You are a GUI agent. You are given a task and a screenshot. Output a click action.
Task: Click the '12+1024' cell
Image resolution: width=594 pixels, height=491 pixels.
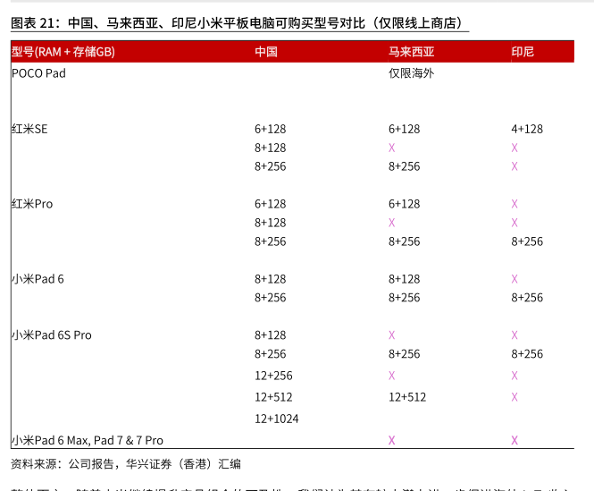pos(277,419)
